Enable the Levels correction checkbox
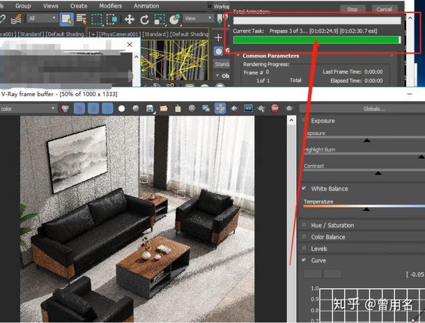 [x=305, y=249]
